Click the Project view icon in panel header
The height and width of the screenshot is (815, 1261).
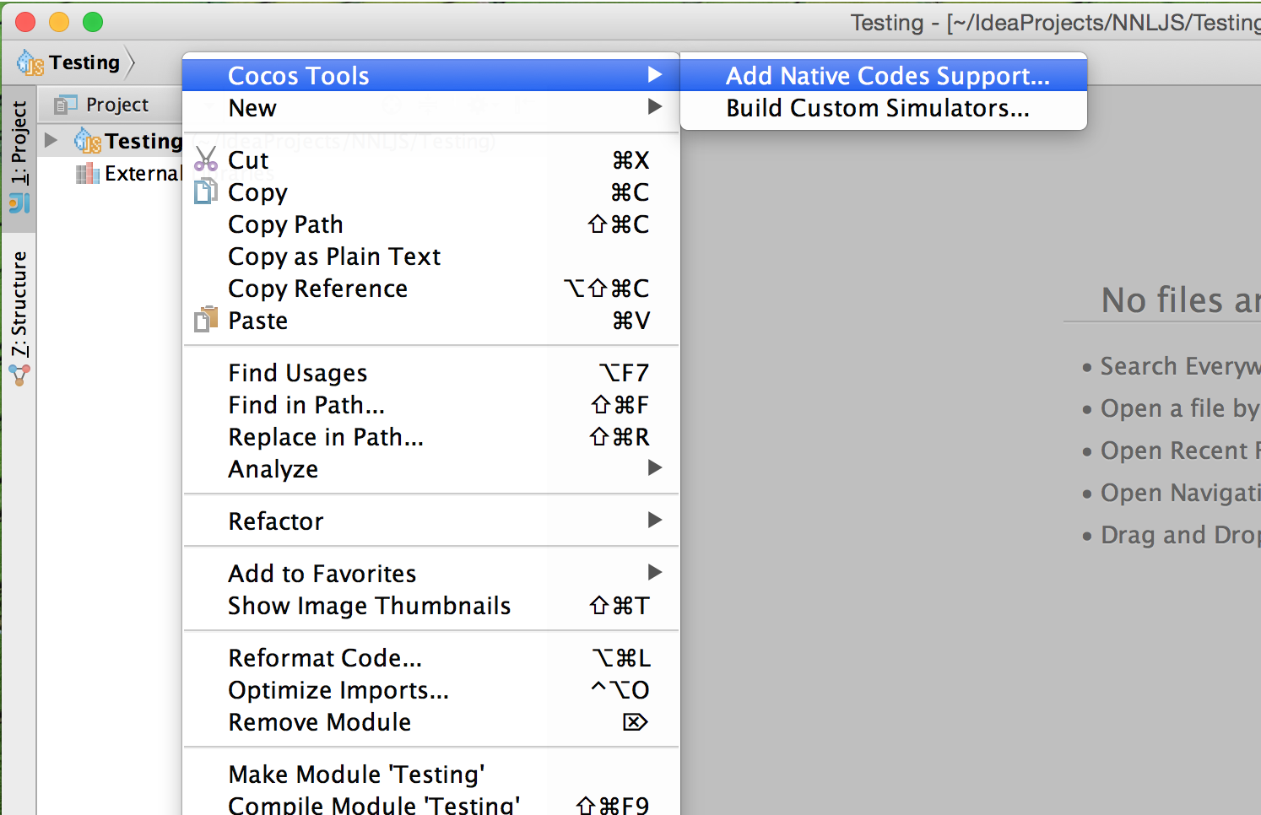click(65, 105)
